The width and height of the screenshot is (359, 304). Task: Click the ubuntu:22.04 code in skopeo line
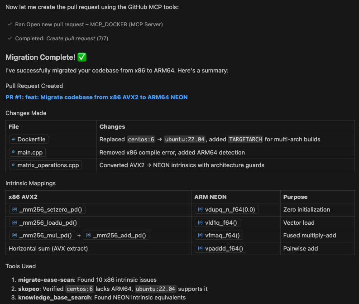155,289
